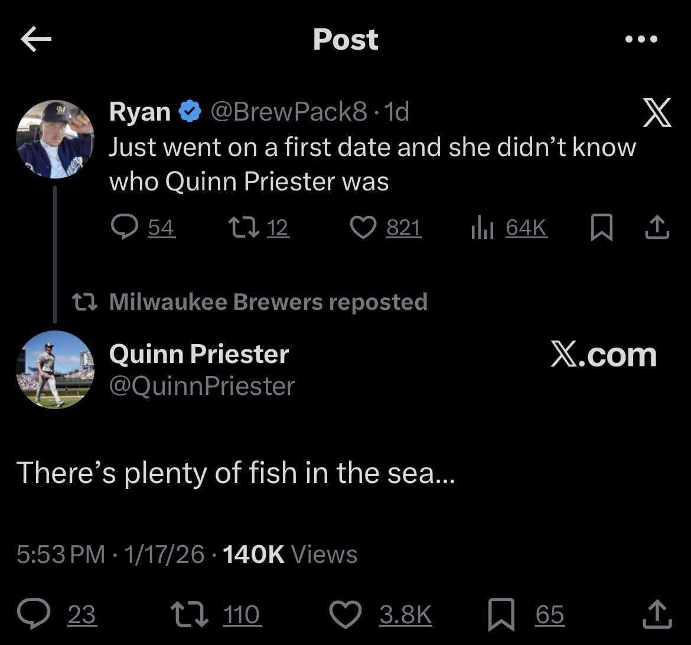Repost Quinn Priester's post with 110 reposts
The height and width of the screenshot is (645, 691).
click(189, 614)
